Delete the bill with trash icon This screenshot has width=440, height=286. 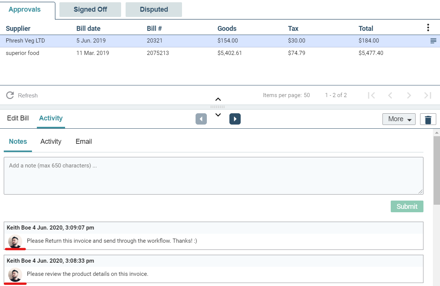(428, 119)
